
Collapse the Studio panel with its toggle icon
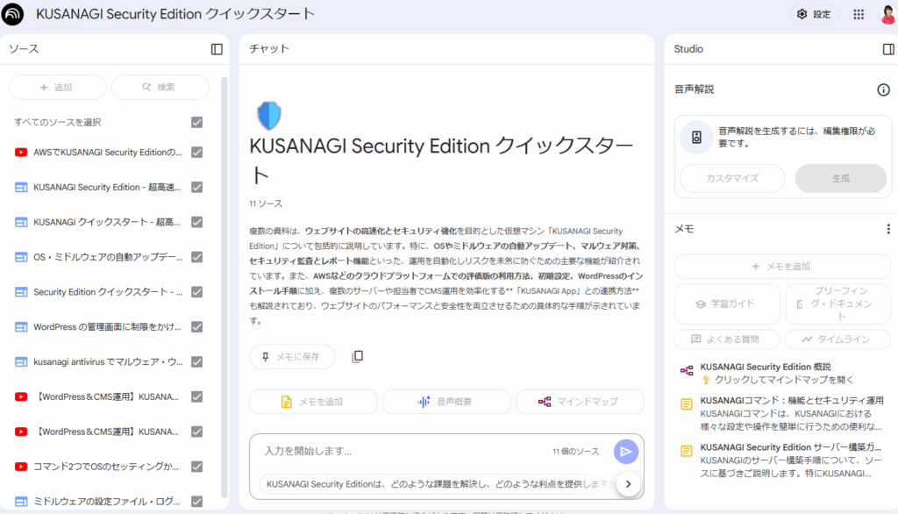(888, 49)
